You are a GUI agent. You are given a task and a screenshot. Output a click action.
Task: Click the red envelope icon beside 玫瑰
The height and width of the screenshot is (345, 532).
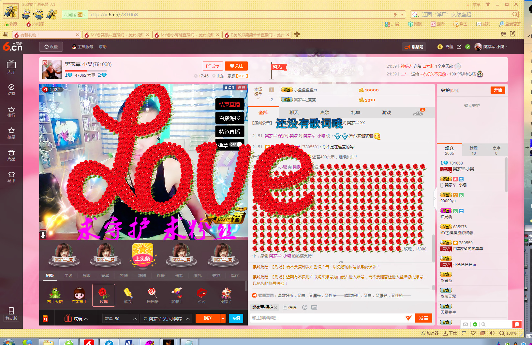pos(45,319)
